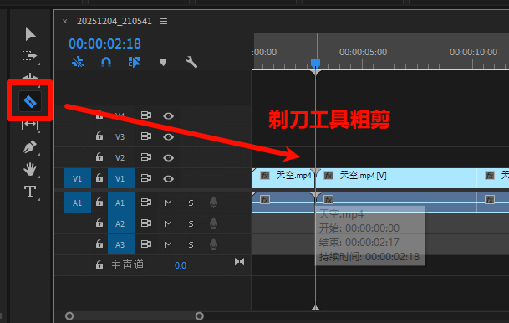
Task: Click the 00:00:02:18 playhead timecode
Action: (104, 44)
